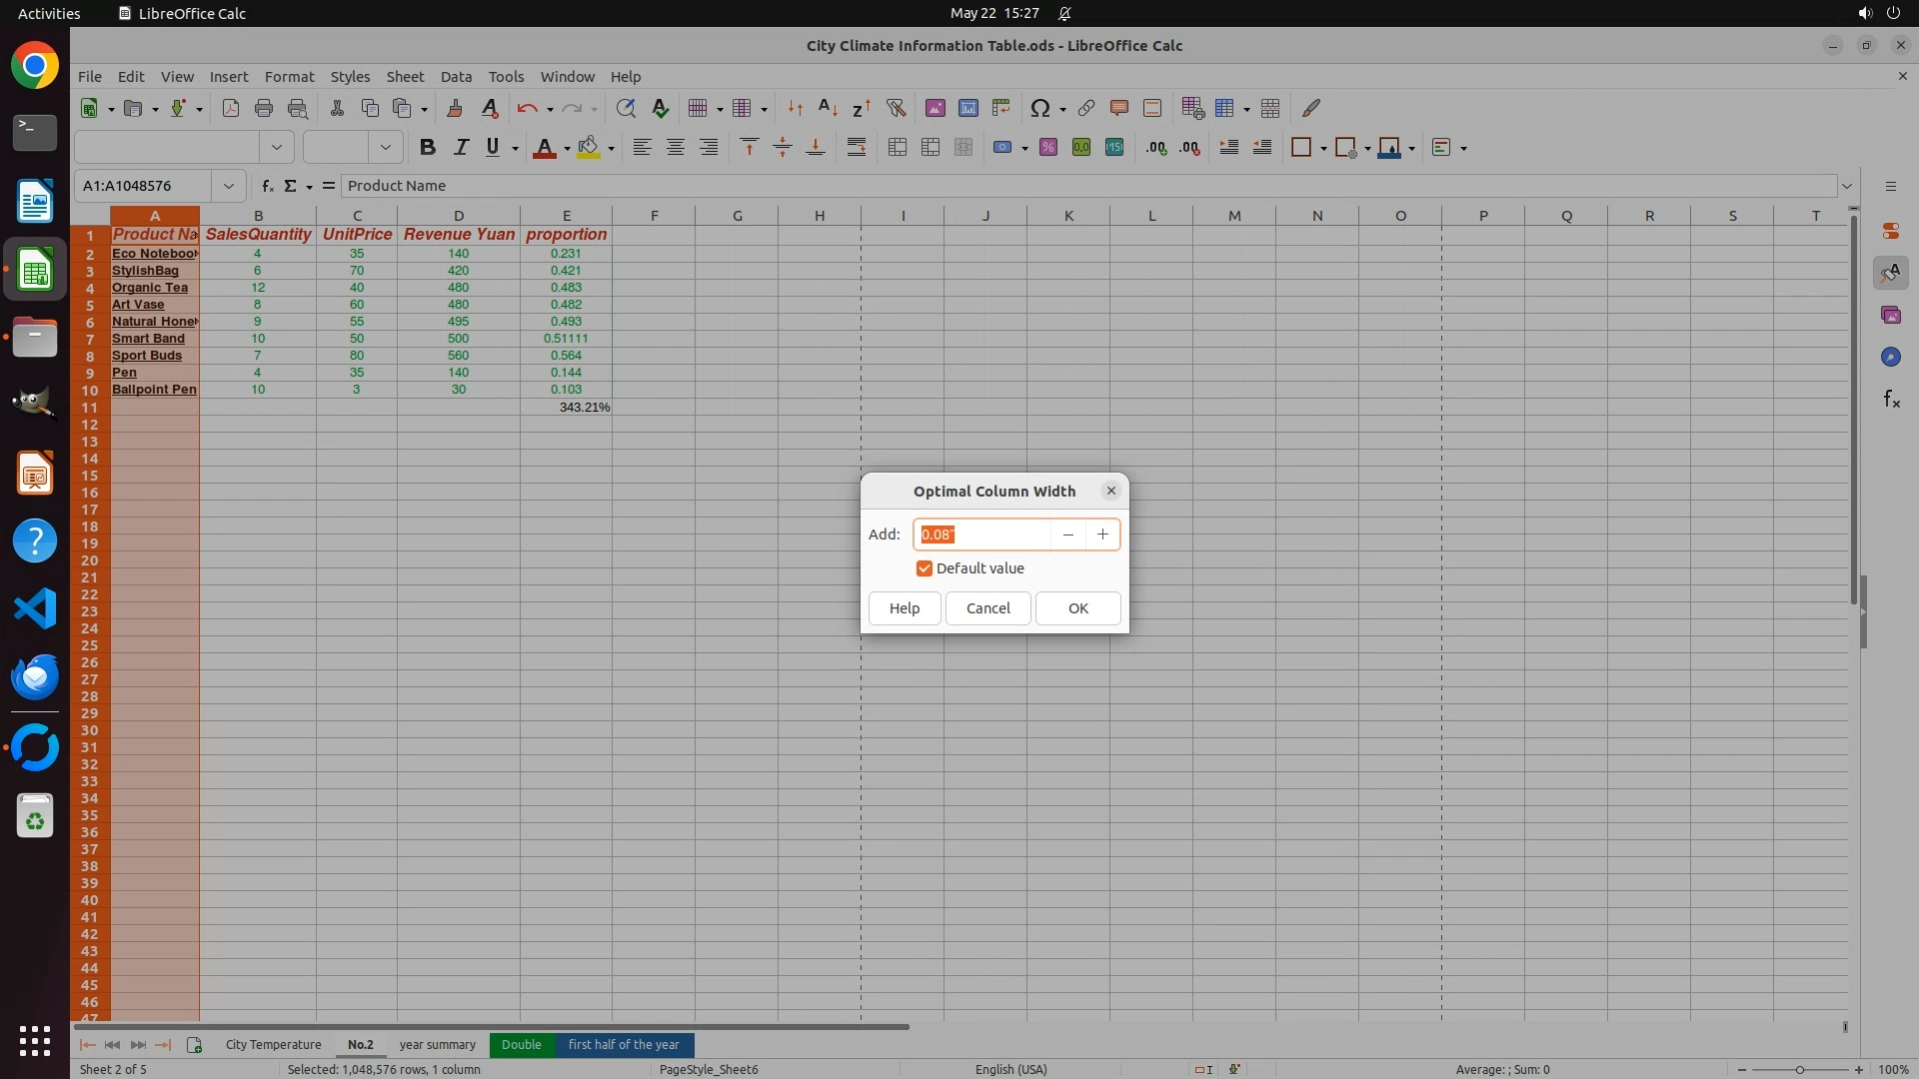Click the zoom slider in status bar
1919x1079 pixels.
click(x=1799, y=1070)
